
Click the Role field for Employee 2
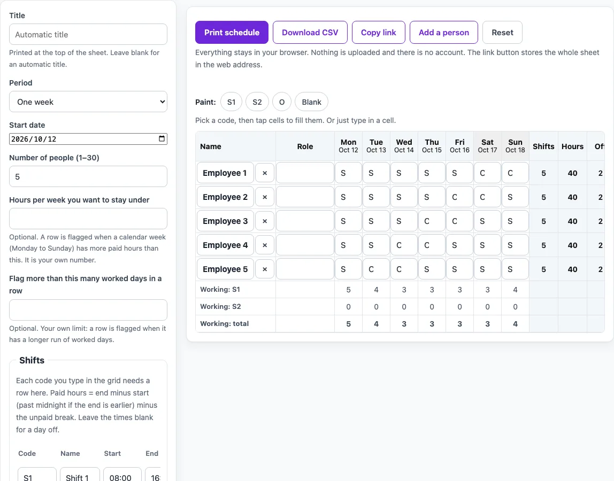(x=305, y=197)
